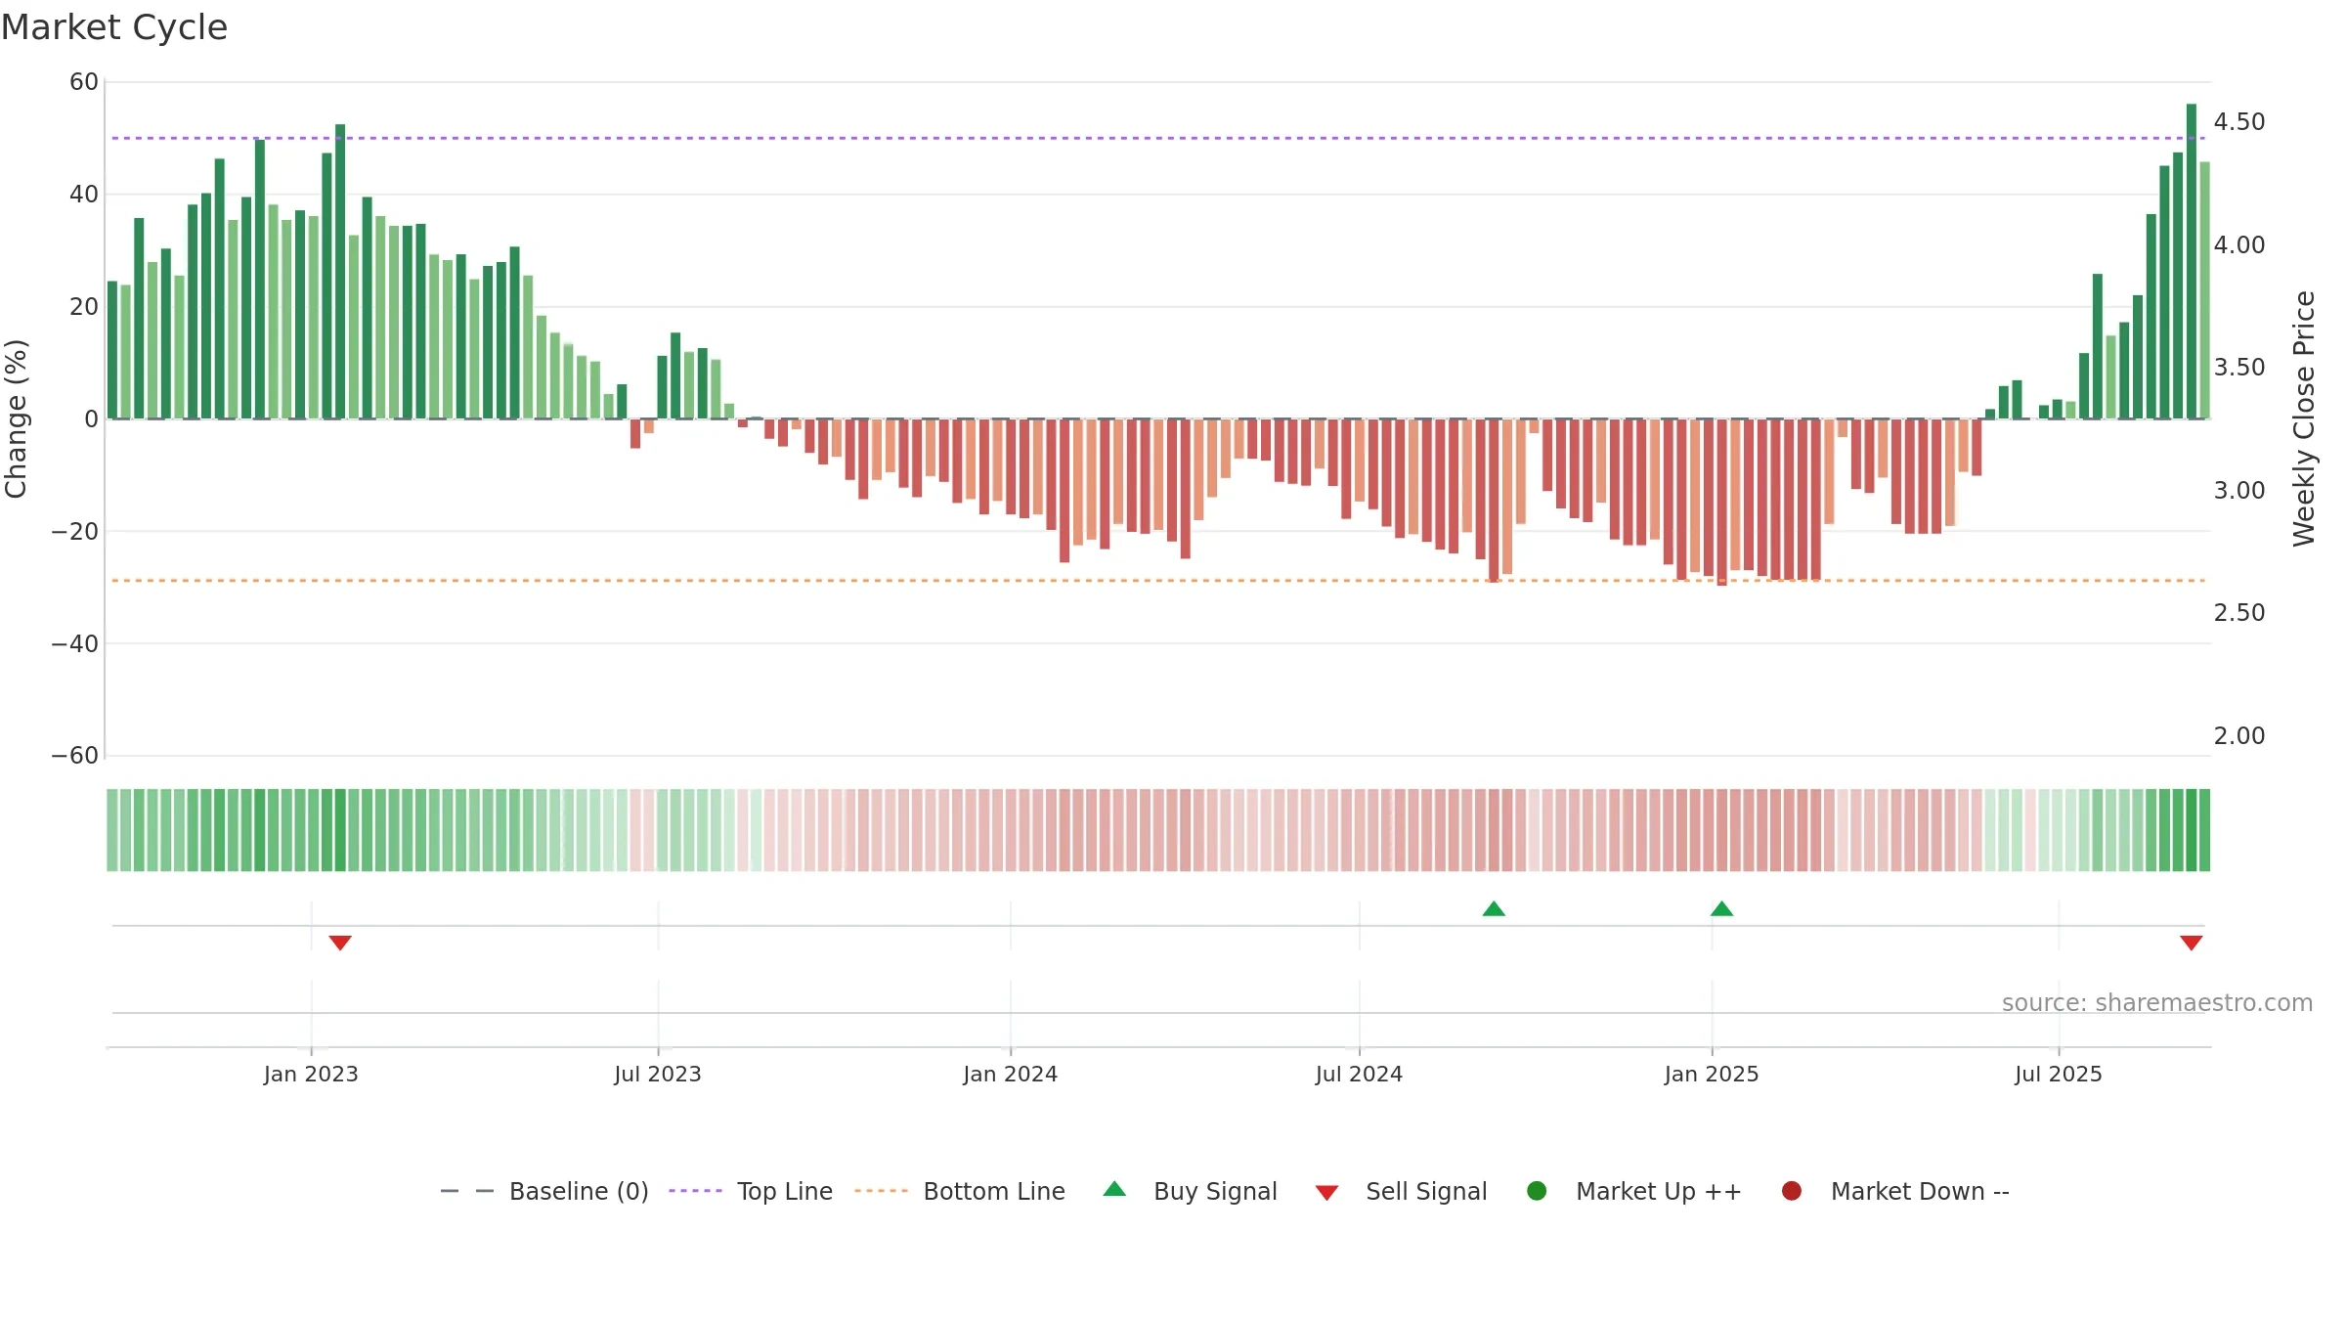Select the sell signal marker after Jul 2025
2346x1320 pixels.
2192,943
